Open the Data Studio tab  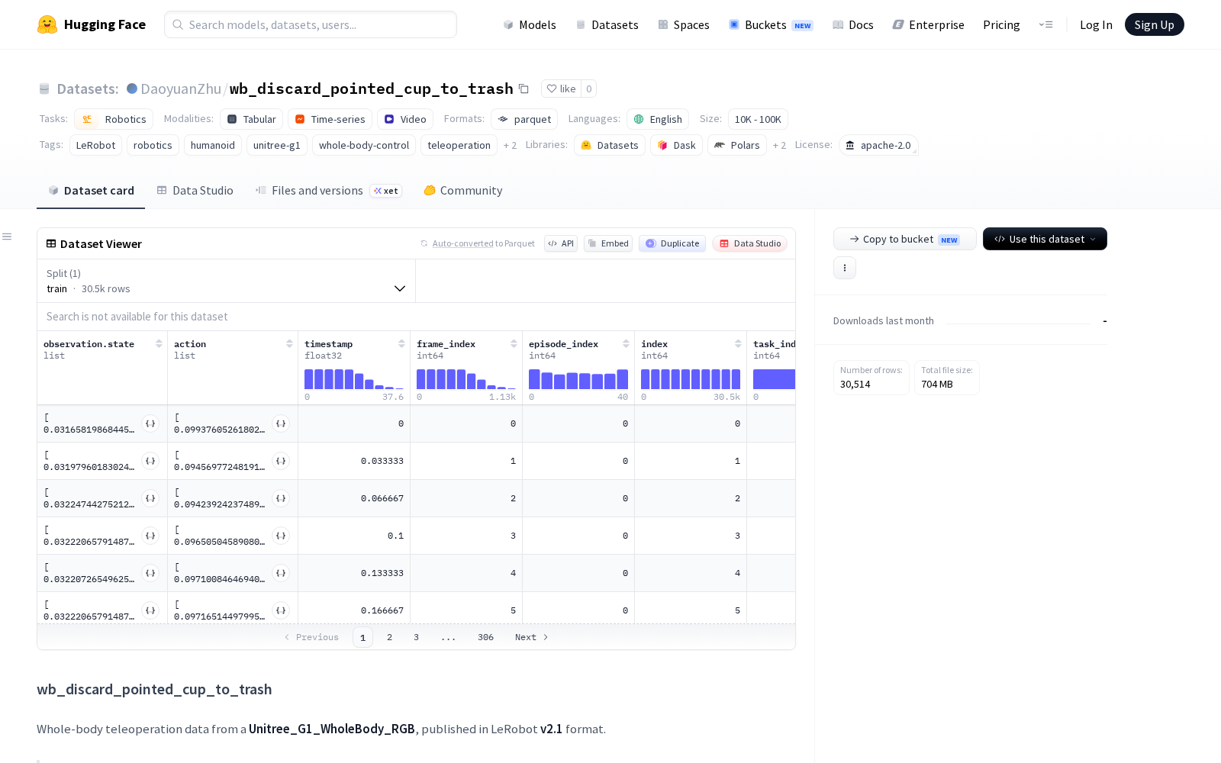(195, 191)
